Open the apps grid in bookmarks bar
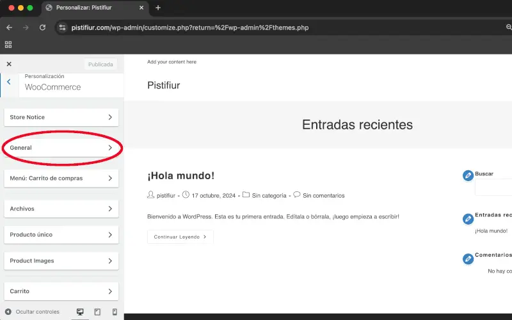Viewport: 512px width, 320px height. 8,44
